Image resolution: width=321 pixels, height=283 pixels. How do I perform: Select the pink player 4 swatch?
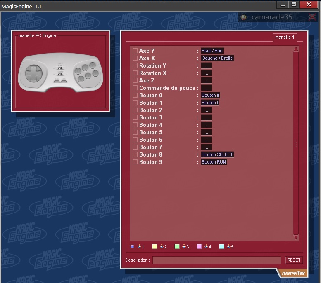[x=200, y=247]
